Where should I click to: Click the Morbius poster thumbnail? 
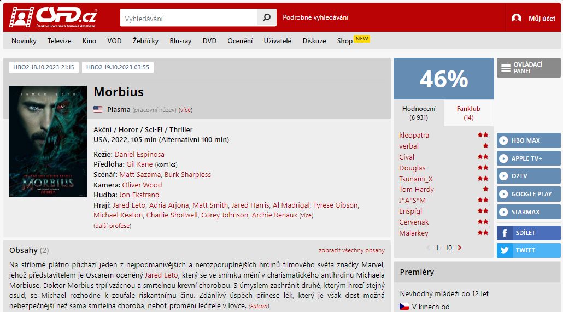pyautogui.click(x=48, y=142)
